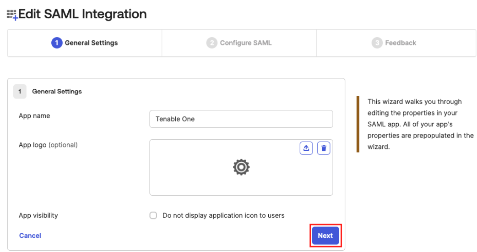The height and width of the screenshot is (252, 477).
Task: Click the Edit SAML Integration heading
Action: coord(82,14)
